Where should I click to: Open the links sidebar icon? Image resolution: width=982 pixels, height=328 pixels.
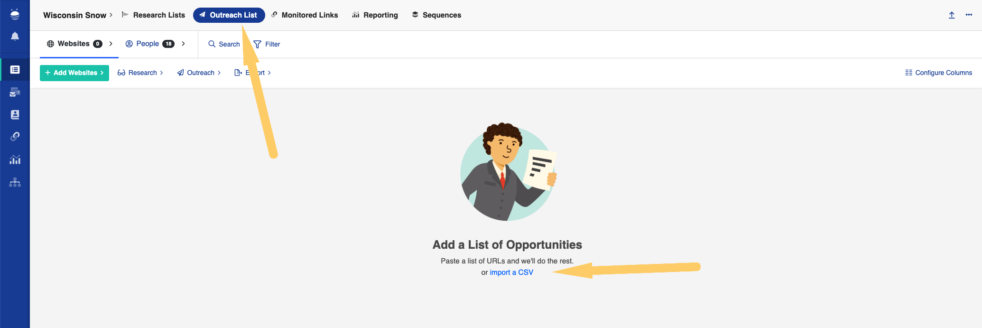coord(15,137)
